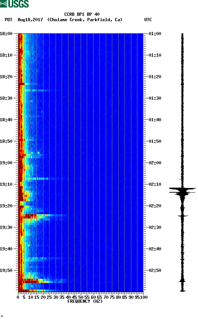This screenshot has width=198, height=320.
Task: Click the '02:00' UTC time label
Action: [155, 163]
